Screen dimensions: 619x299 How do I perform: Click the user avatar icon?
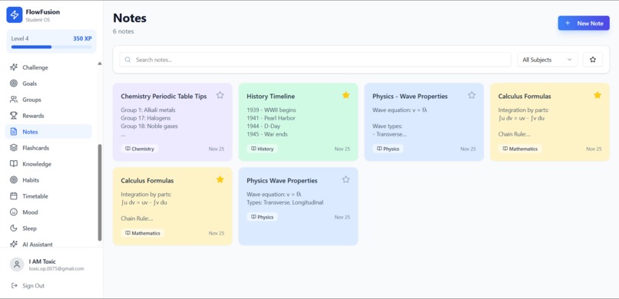tap(17, 264)
